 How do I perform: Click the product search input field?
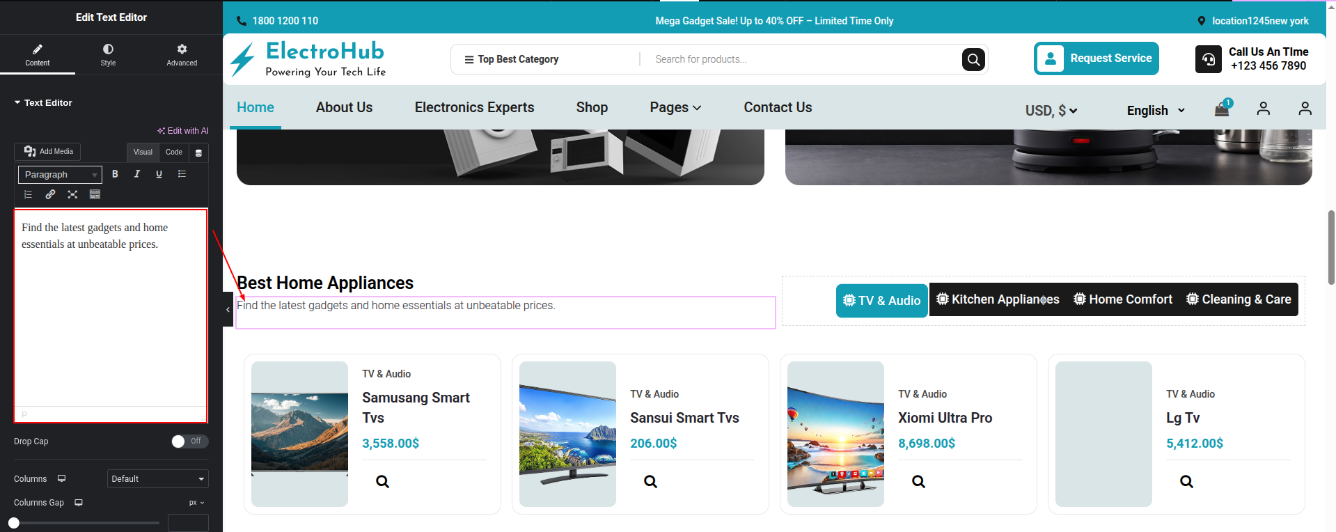(x=801, y=59)
